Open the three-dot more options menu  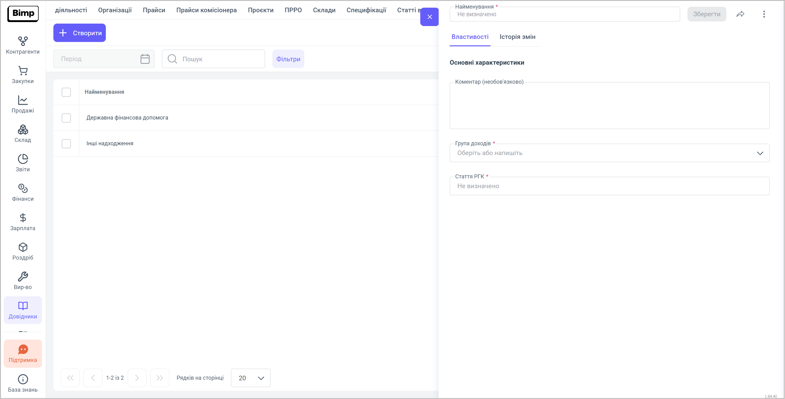pyautogui.click(x=764, y=14)
